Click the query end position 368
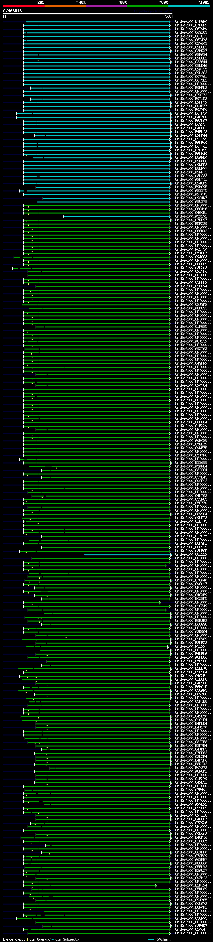This screenshot has height=942, width=213. [168, 16]
